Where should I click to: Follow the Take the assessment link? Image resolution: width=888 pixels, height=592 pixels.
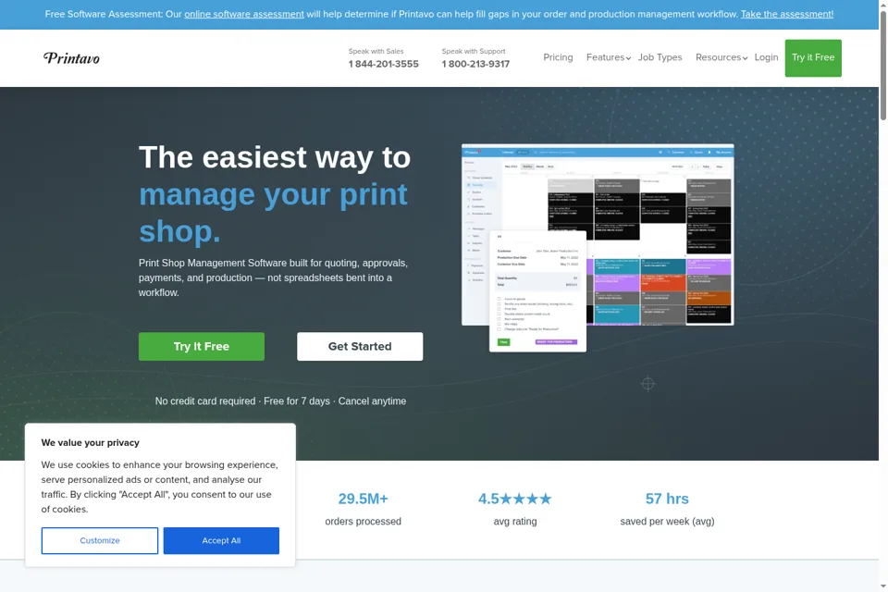pyautogui.click(x=786, y=14)
